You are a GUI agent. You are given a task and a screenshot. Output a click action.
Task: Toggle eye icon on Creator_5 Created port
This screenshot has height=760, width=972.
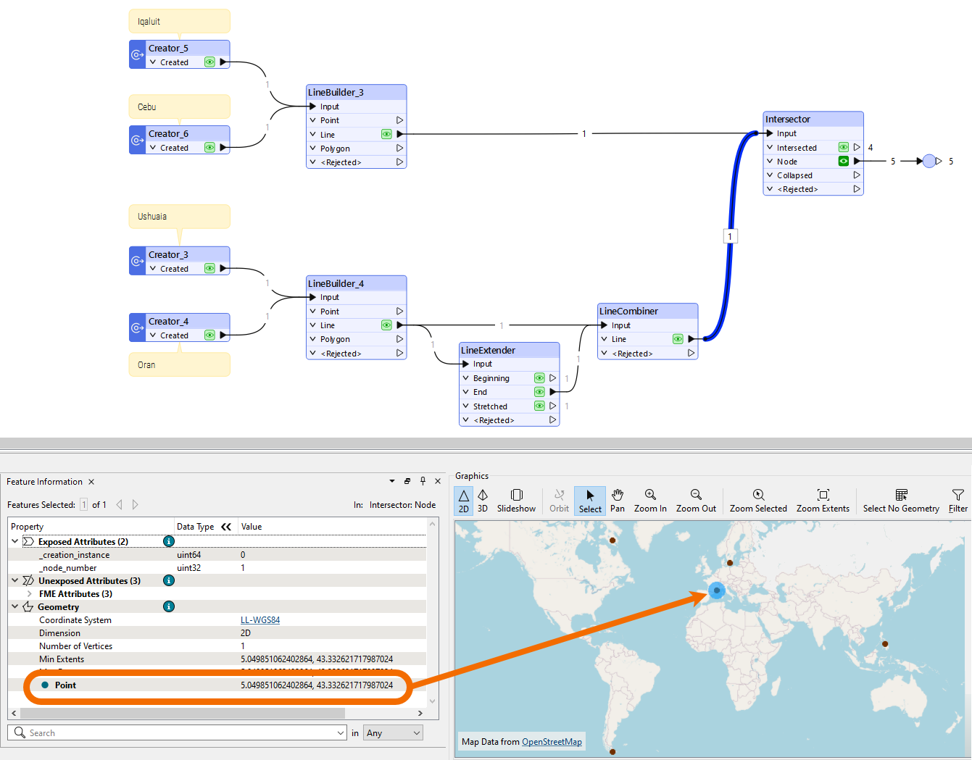click(209, 62)
